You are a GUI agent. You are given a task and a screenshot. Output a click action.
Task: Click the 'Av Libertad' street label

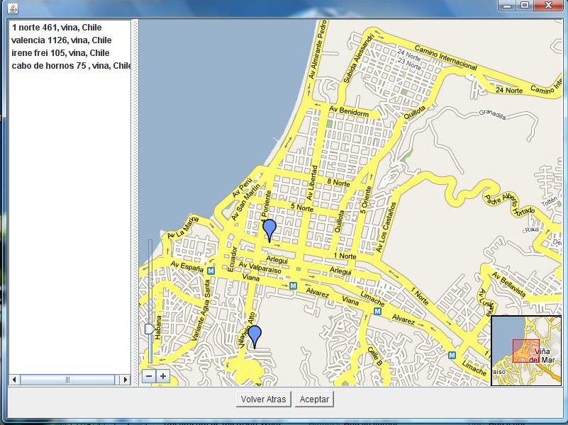point(312,183)
